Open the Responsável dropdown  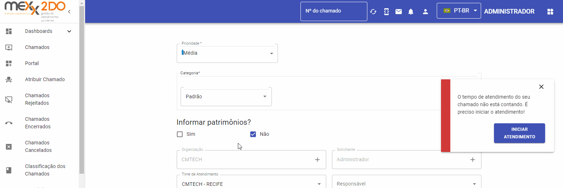(x=406, y=184)
